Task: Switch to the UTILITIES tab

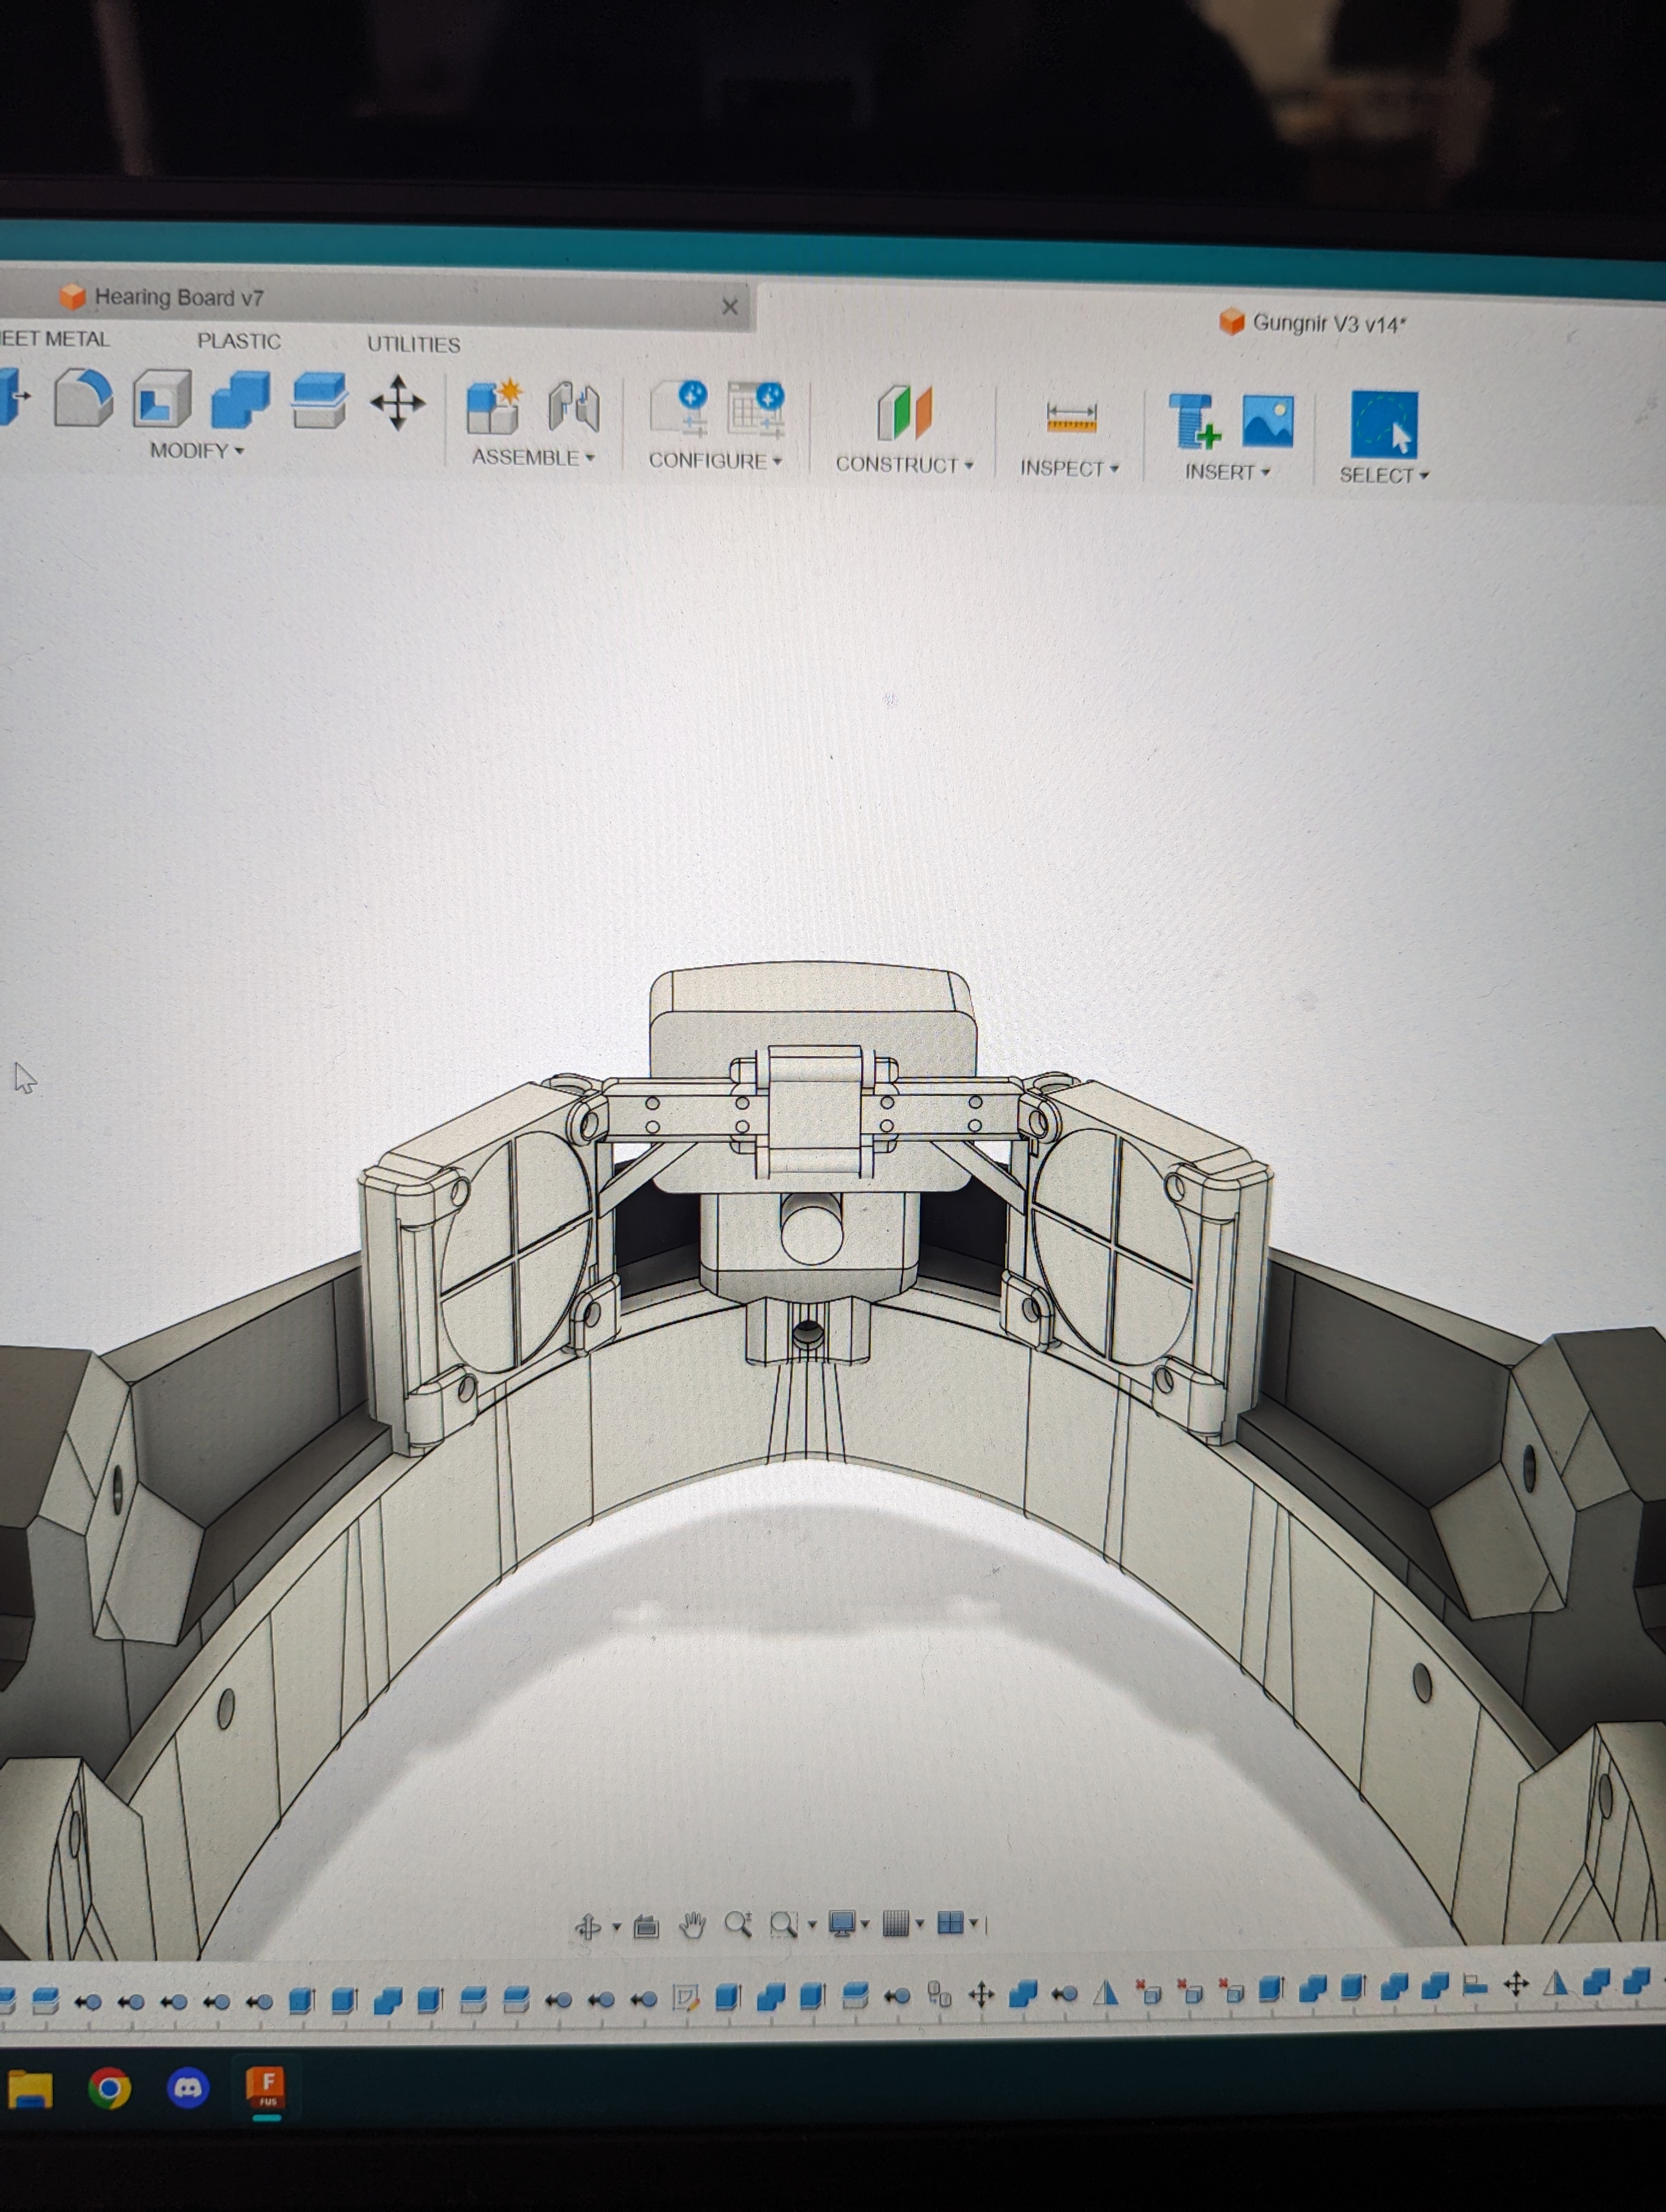Action: pyautogui.click(x=413, y=344)
